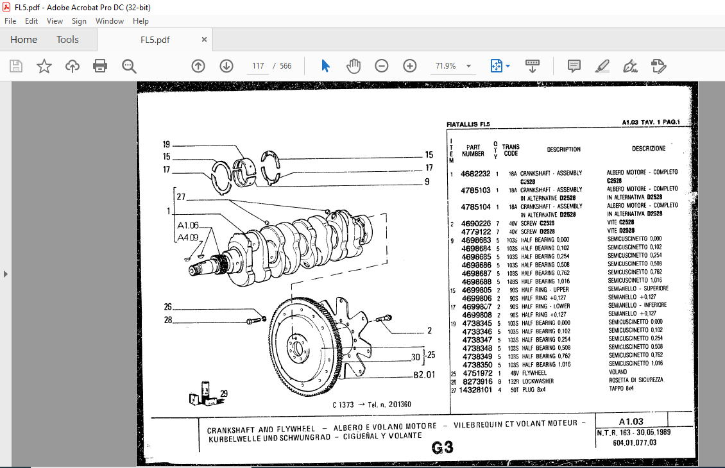The image size is (725, 468).
Task: Click the FIATALLIS FL5 heading
Action: (468, 124)
